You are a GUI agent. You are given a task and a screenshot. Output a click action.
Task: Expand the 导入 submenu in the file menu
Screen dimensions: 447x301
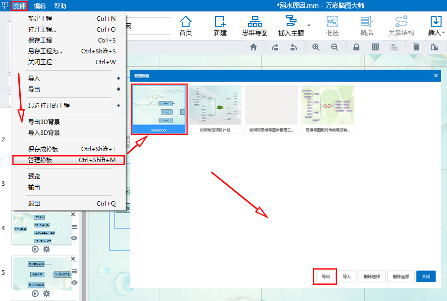click(118, 78)
